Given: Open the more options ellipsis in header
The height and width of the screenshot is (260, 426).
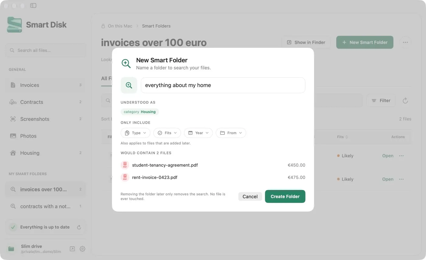Looking at the screenshot, I should coord(405,42).
